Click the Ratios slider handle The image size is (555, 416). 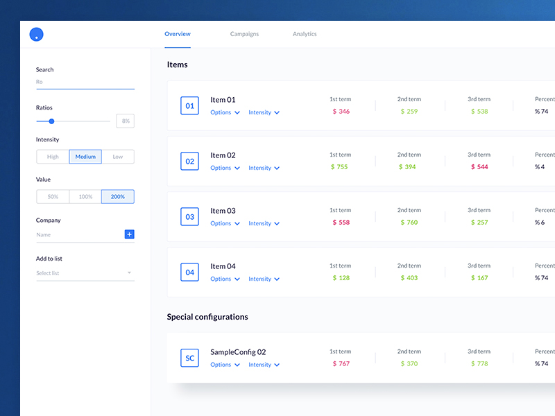tap(51, 121)
